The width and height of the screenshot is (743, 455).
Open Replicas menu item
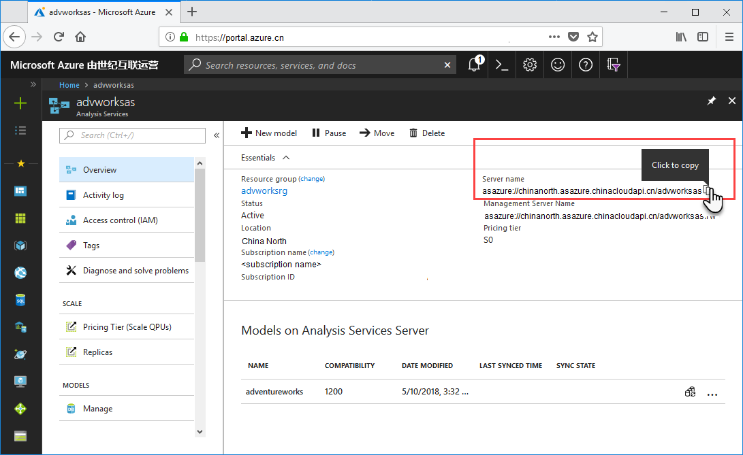127,352
